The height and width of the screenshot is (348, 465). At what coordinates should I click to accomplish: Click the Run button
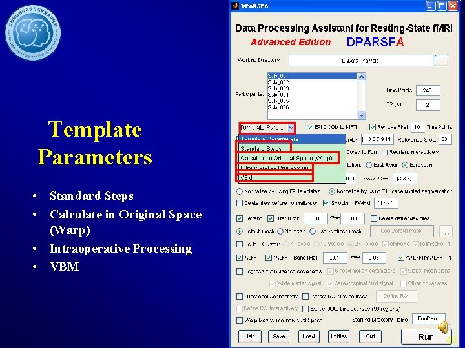[x=426, y=337]
